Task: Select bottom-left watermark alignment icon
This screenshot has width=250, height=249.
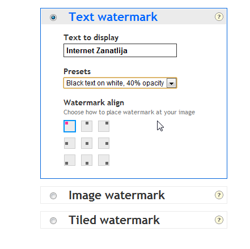Action: [x=70, y=160]
